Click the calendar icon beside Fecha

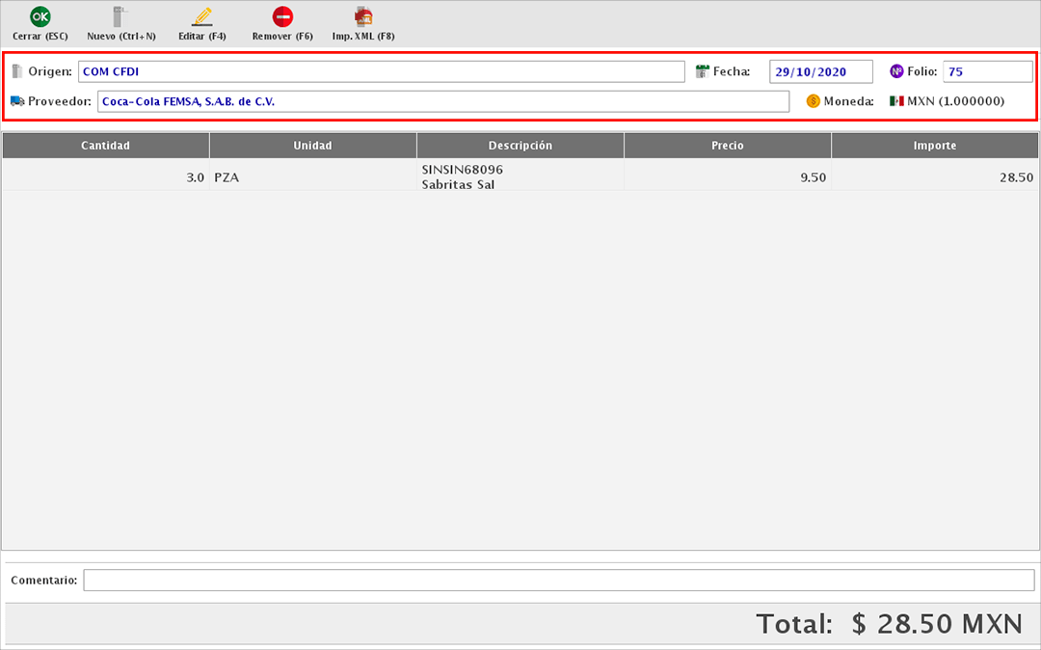coord(703,71)
